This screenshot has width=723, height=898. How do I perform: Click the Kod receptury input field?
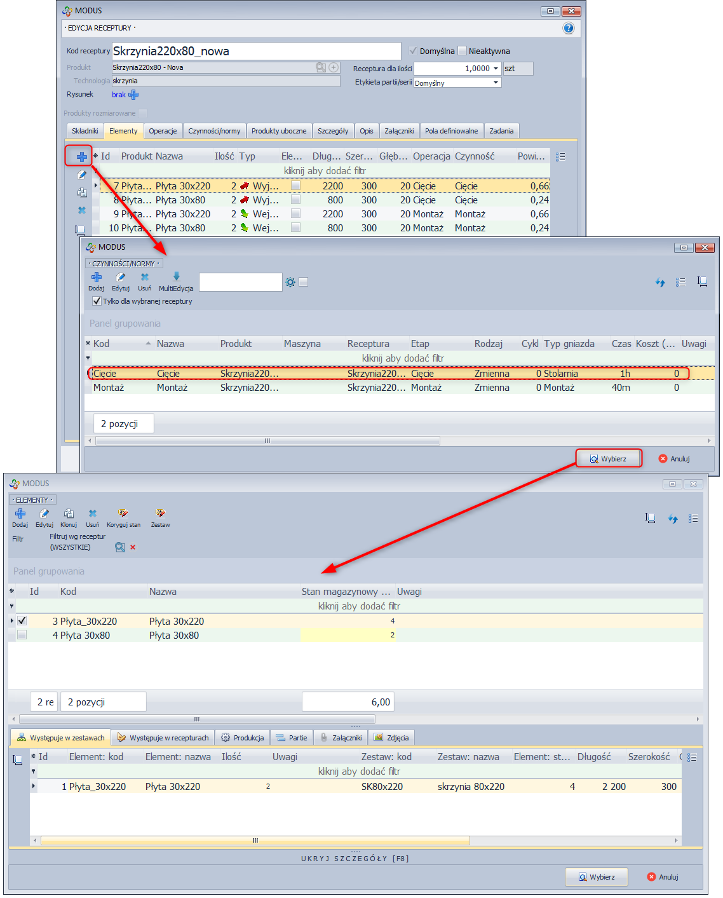pos(256,51)
